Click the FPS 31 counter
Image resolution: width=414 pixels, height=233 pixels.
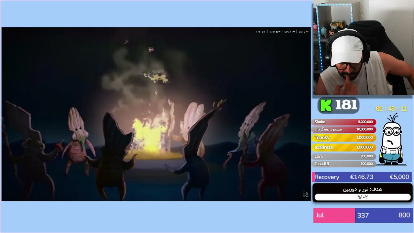[x=261, y=32]
